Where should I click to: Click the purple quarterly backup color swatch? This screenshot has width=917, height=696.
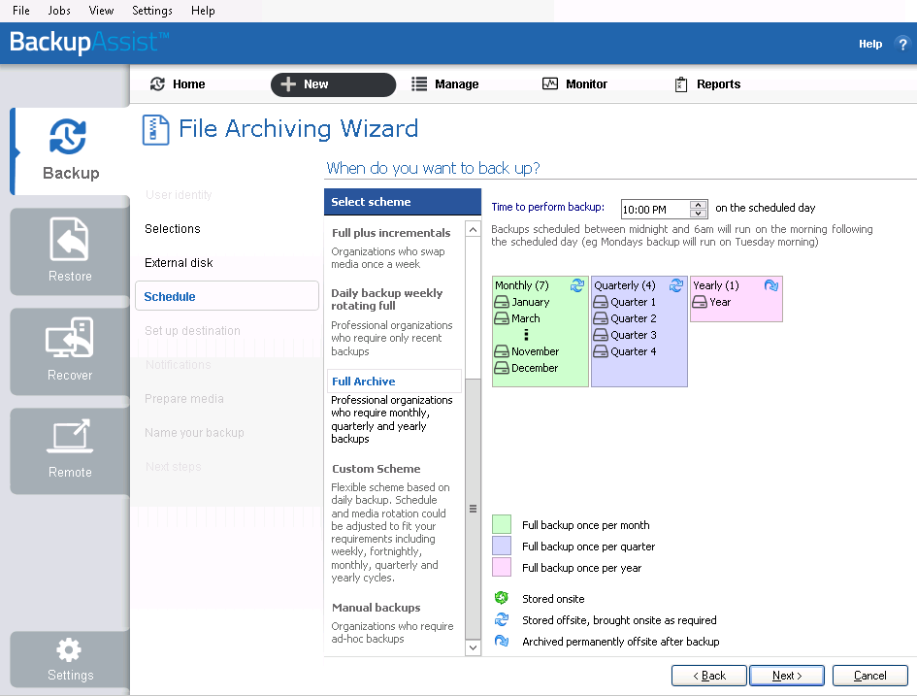(502, 546)
